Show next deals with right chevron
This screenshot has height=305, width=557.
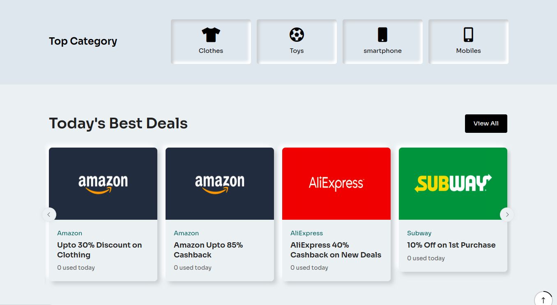(507, 214)
